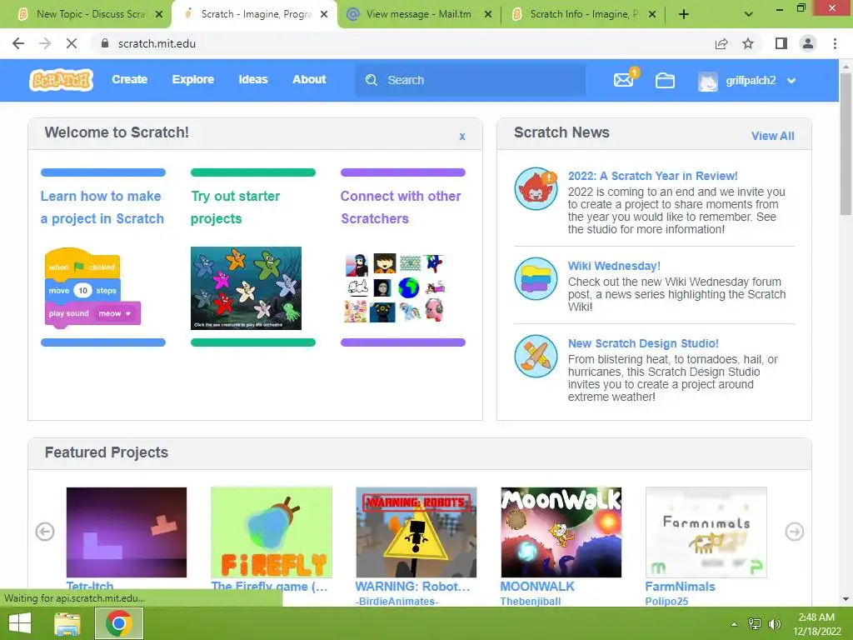
Task: Open 2022: A Scratch Year in Review
Action: (x=653, y=176)
